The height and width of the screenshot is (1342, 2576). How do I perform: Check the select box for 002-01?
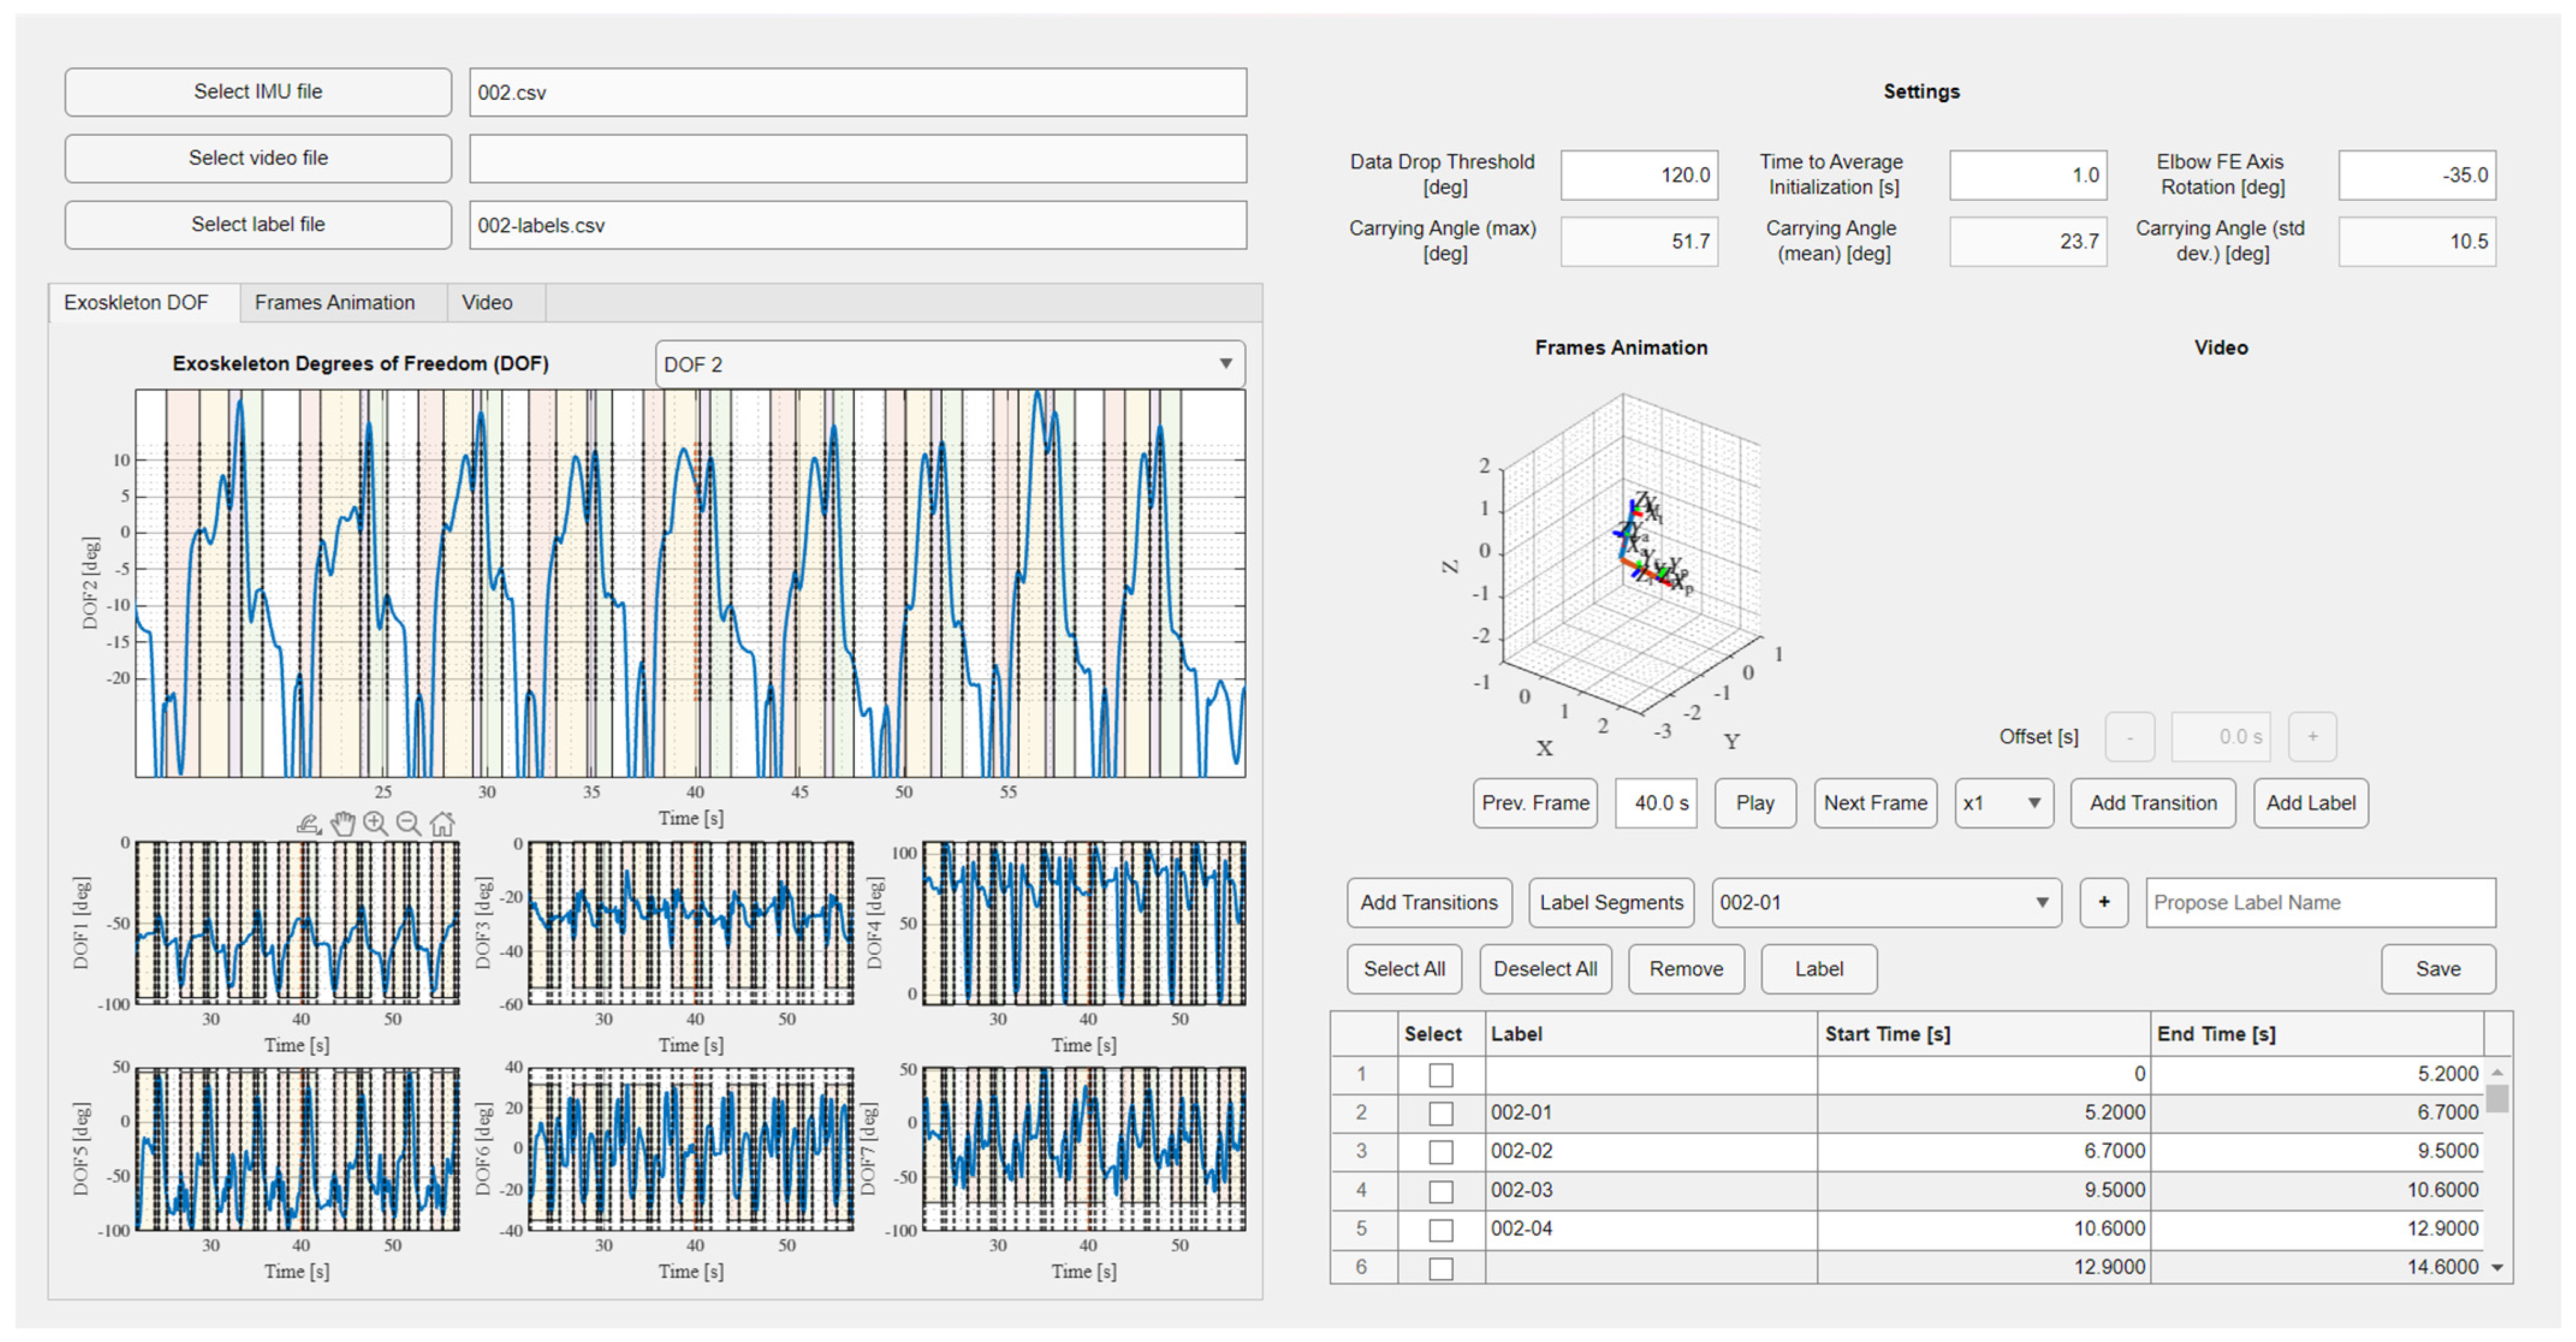click(x=1440, y=1113)
